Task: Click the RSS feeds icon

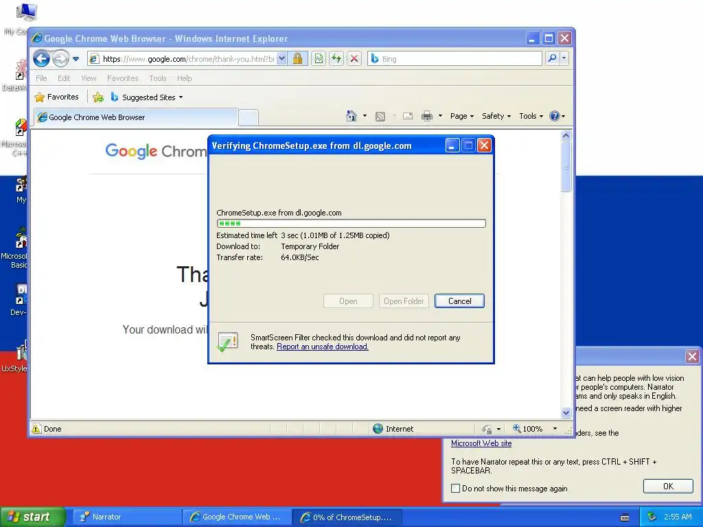Action: point(380,117)
